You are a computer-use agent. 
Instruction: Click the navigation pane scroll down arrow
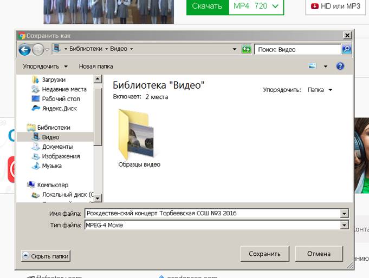click(x=98, y=198)
